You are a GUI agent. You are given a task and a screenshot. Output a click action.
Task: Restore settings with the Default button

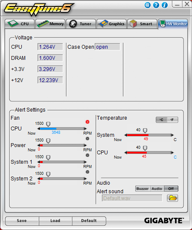[89, 221]
